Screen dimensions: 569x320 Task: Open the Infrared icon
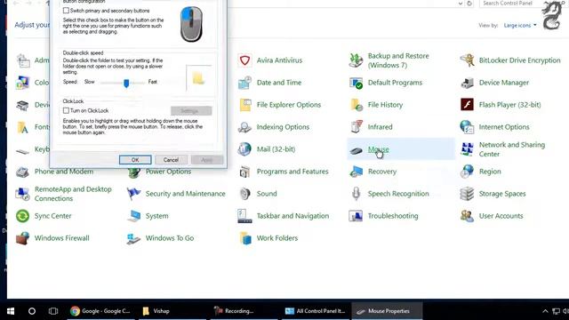click(x=356, y=127)
